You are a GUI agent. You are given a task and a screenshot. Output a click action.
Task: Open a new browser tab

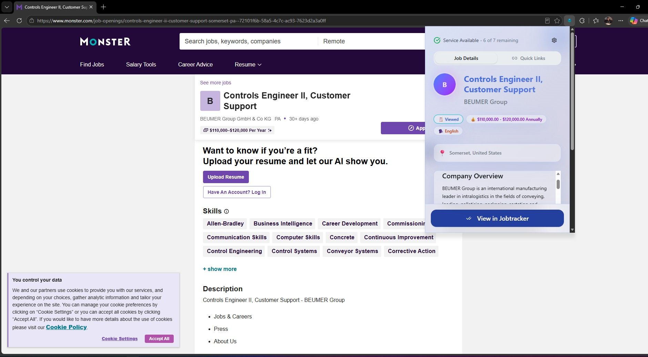(103, 7)
